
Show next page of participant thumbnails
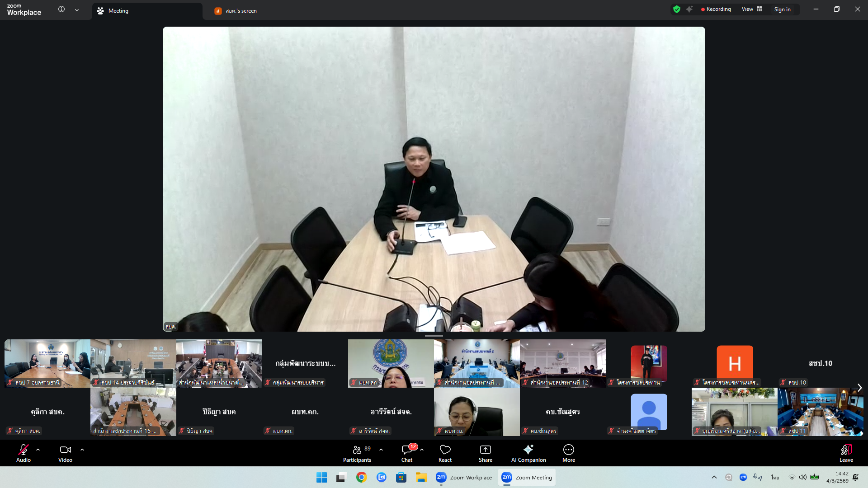point(859,388)
